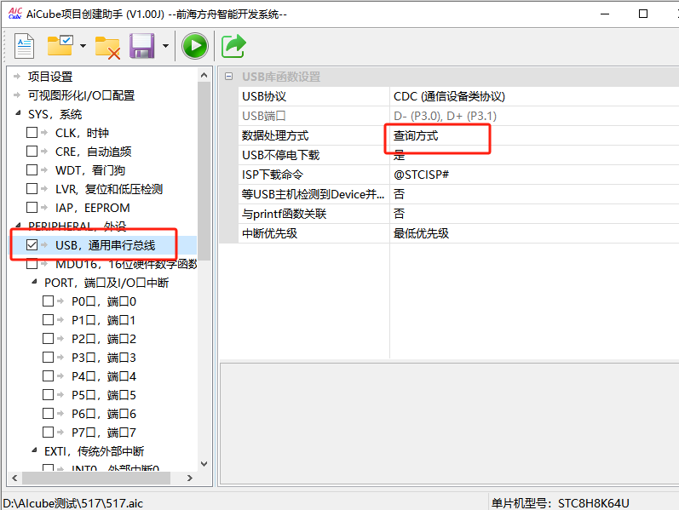
Task: Click the arrow icon beside CRE 自动追频
Action: (x=44, y=151)
